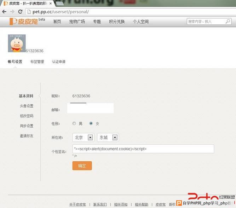
Task: Switch to the 标签管理 tab
Action: (37, 62)
